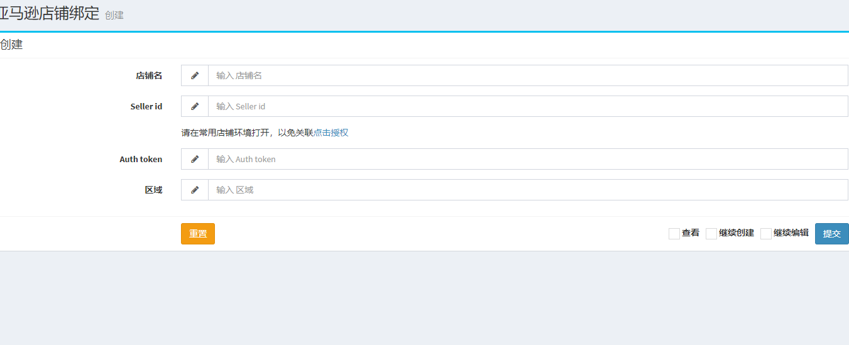Click the 创建 box header text
849x345 pixels.
11,45
